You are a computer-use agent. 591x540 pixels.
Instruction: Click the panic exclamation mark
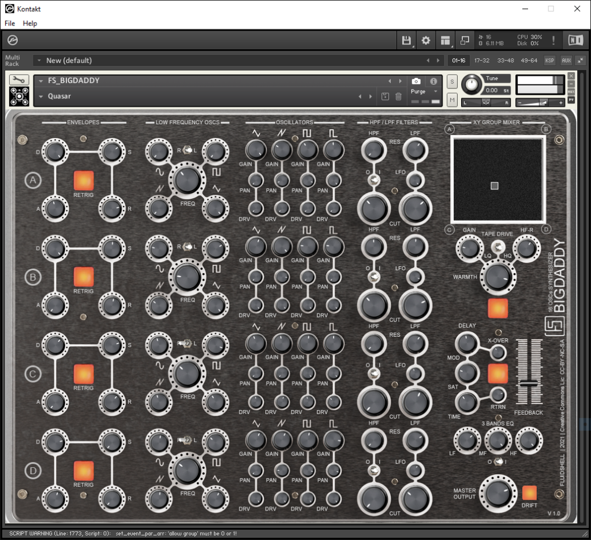pyautogui.click(x=553, y=40)
